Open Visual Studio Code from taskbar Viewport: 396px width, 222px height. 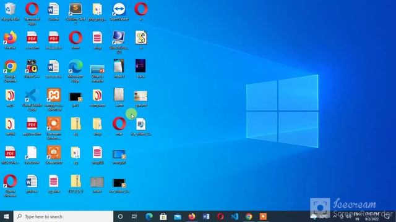point(235,216)
